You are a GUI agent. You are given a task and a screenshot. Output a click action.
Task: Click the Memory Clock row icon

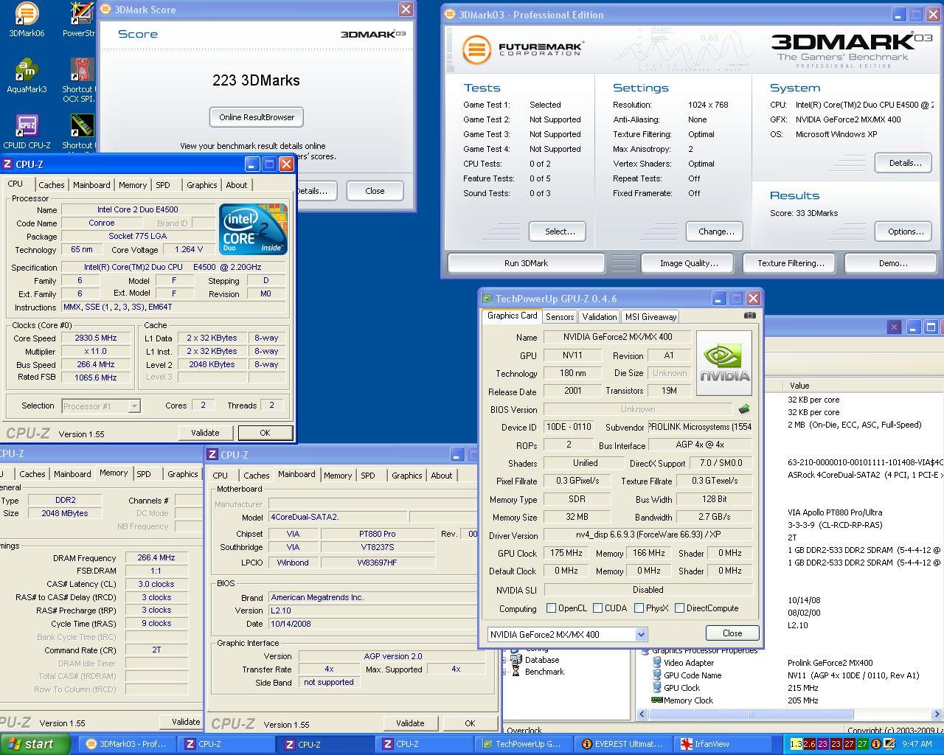click(x=656, y=700)
